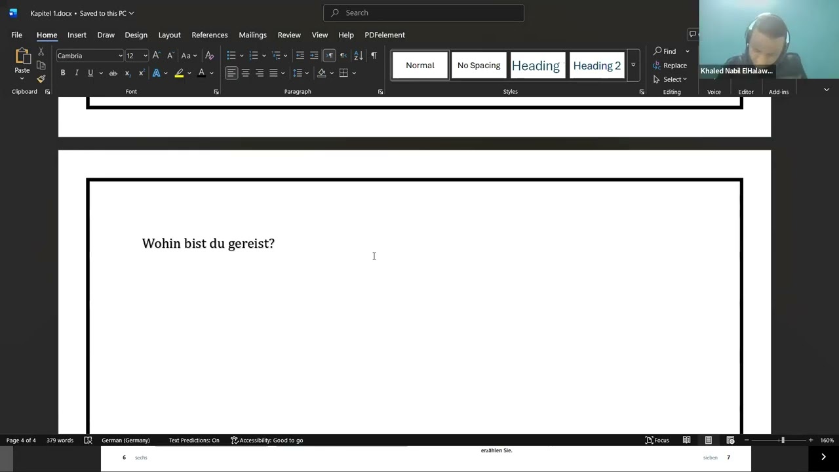
Task: Sort text with the A-Z icon
Action: [x=358, y=56]
